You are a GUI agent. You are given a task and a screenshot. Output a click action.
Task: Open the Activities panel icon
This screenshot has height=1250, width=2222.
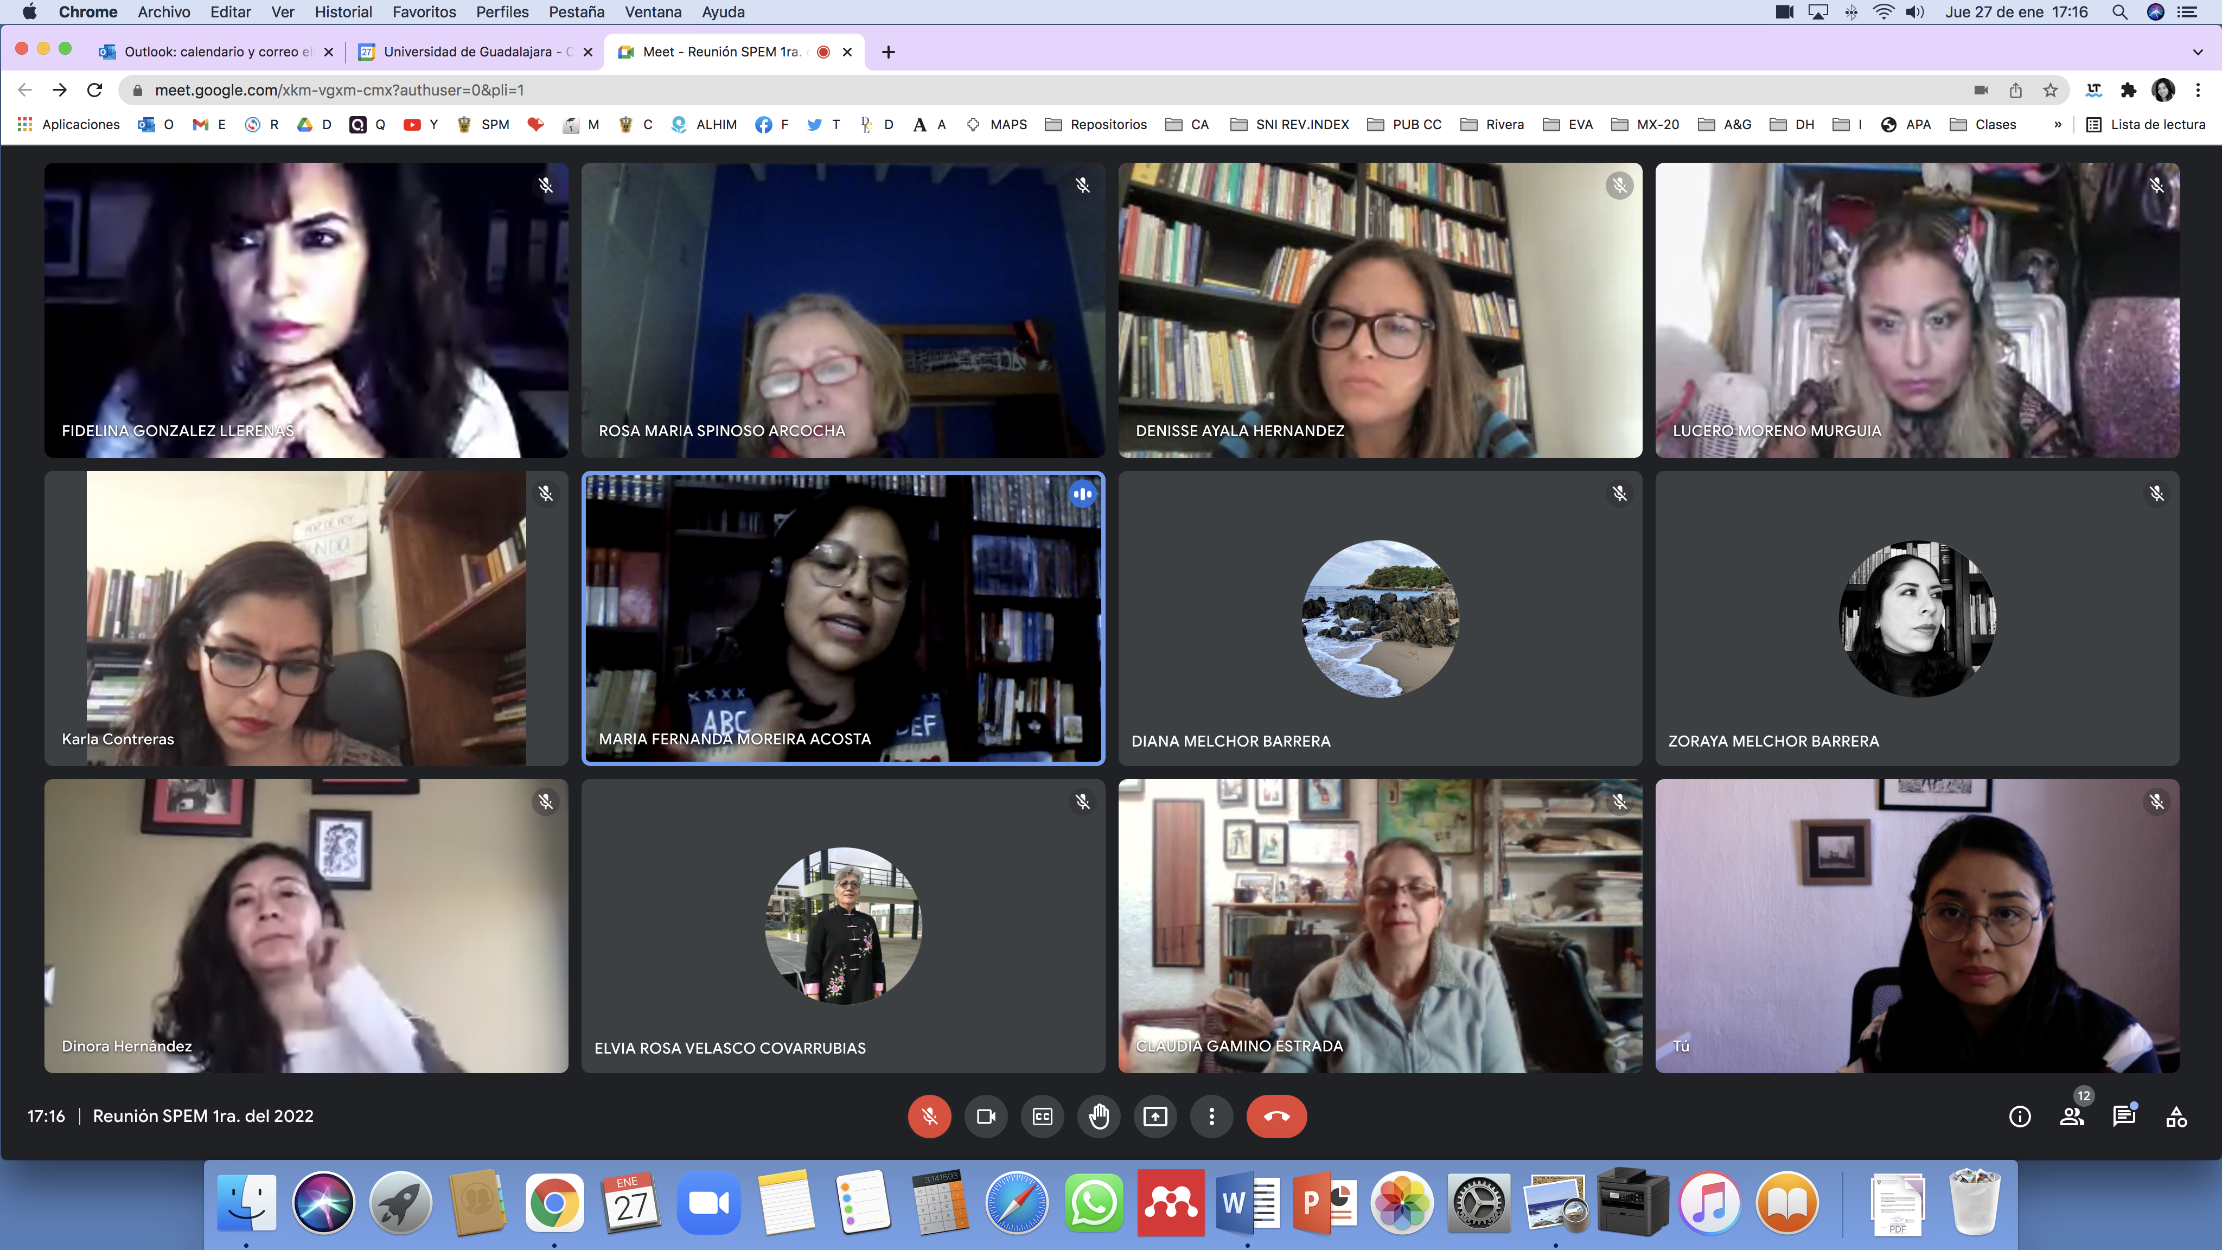(2175, 1117)
